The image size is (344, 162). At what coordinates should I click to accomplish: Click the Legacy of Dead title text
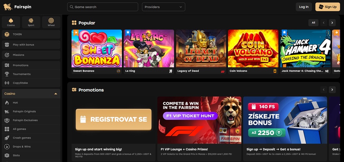pyautogui.click(x=188, y=71)
